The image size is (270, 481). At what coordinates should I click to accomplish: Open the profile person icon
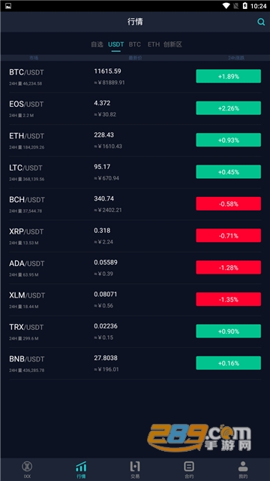pos(243,467)
